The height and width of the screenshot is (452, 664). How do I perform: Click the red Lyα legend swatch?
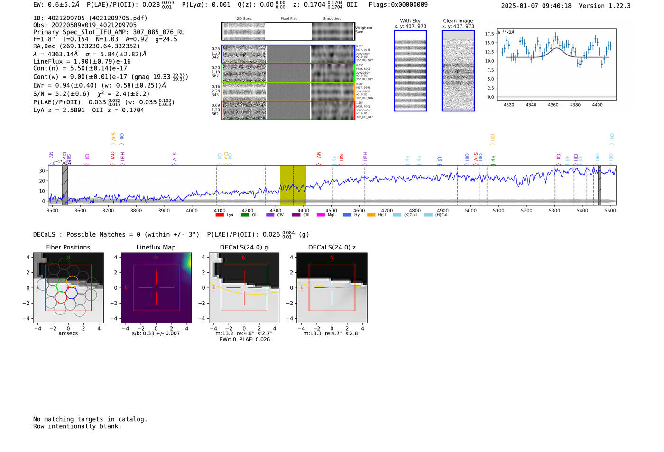(x=219, y=215)
